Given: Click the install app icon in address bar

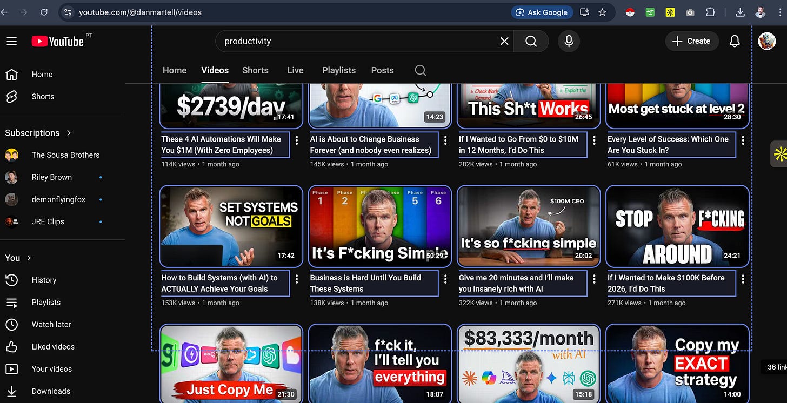Looking at the screenshot, I should click(x=584, y=12).
